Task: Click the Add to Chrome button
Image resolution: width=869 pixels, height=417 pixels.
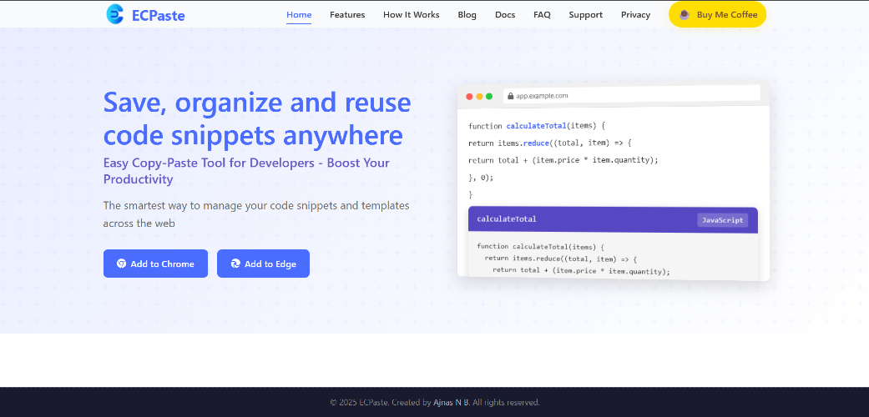Action: [156, 264]
